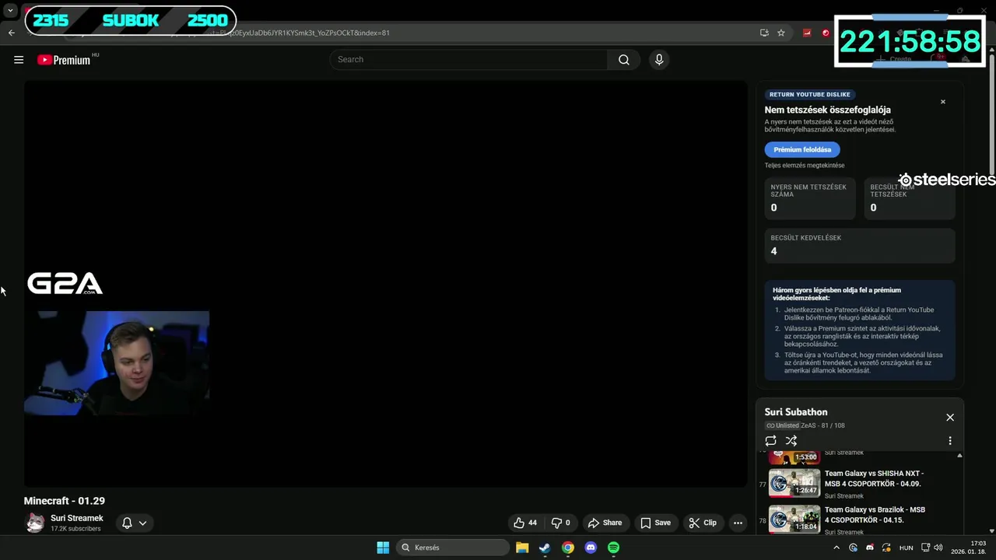Image resolution: width=996 pixels, height=560 pixels.
Task: Switch the HUN keyboard language
Action: click(x=907, y=548)
